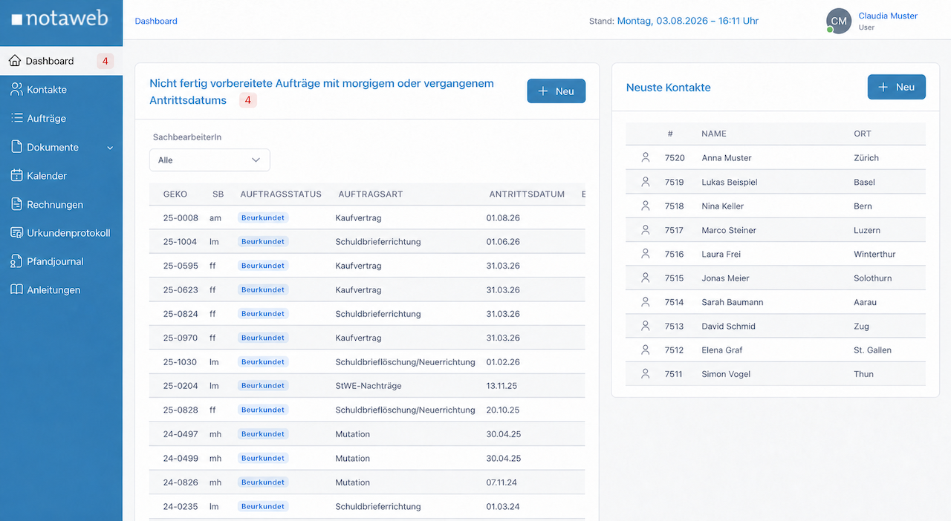The image size is (951, 521).
Task: Click order number 25-1004
Action: point(181,242)
